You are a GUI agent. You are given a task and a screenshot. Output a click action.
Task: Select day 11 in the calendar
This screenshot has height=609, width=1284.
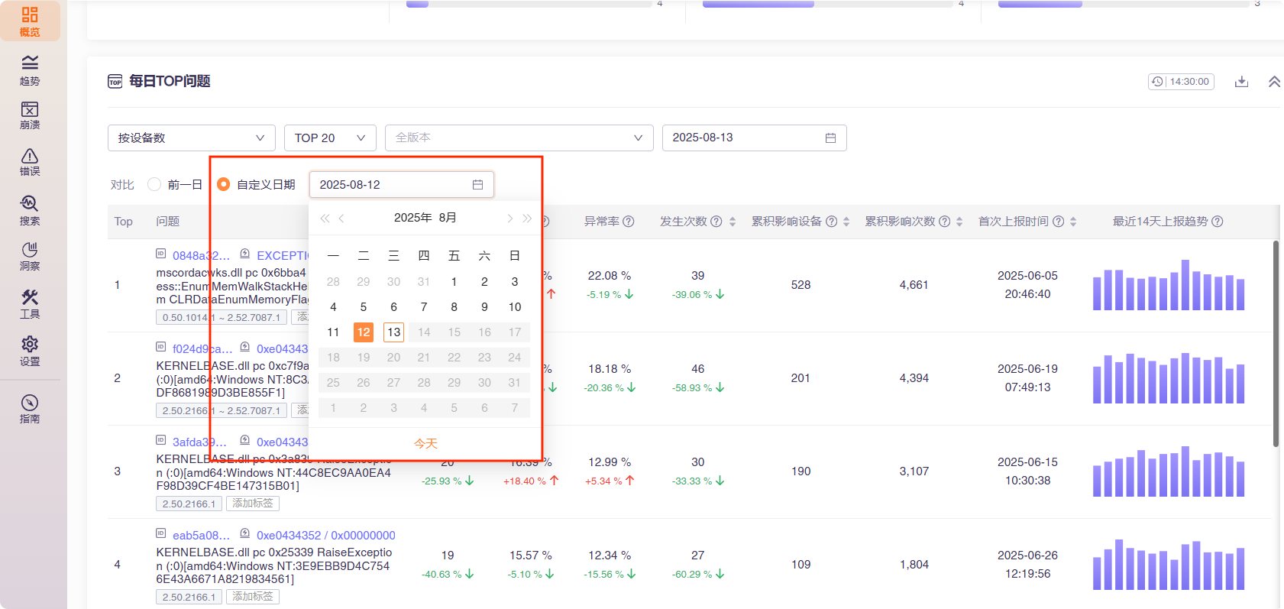coord(333,332)
